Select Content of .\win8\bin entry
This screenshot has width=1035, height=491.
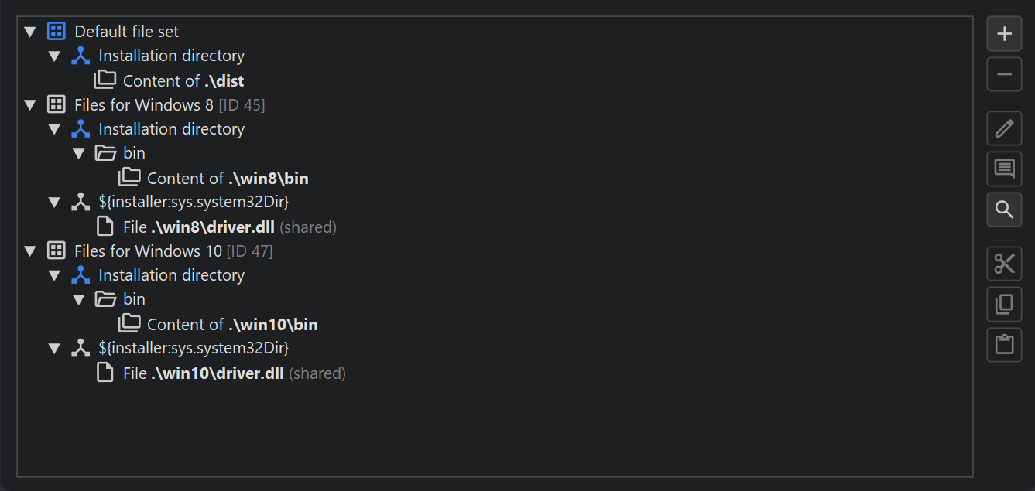(x=227, y=179)
